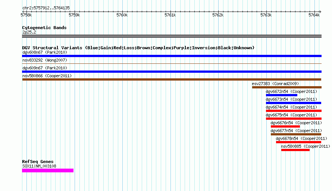Select the dgv6672n54 blue gain bar
This screenshot has height=191, width=332.
[282, 95]
